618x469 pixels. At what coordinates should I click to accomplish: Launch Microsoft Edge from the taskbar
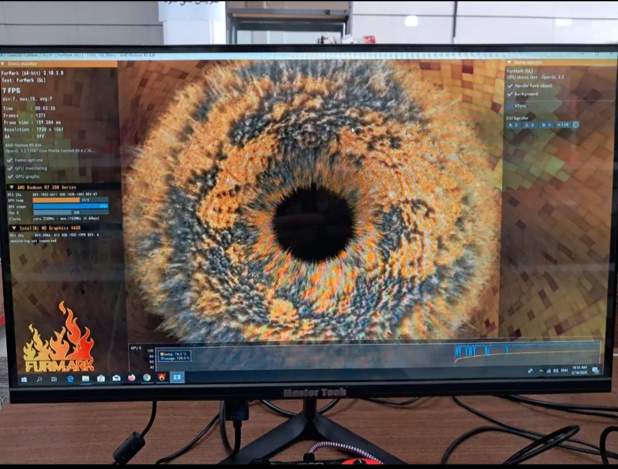(70, 379)
